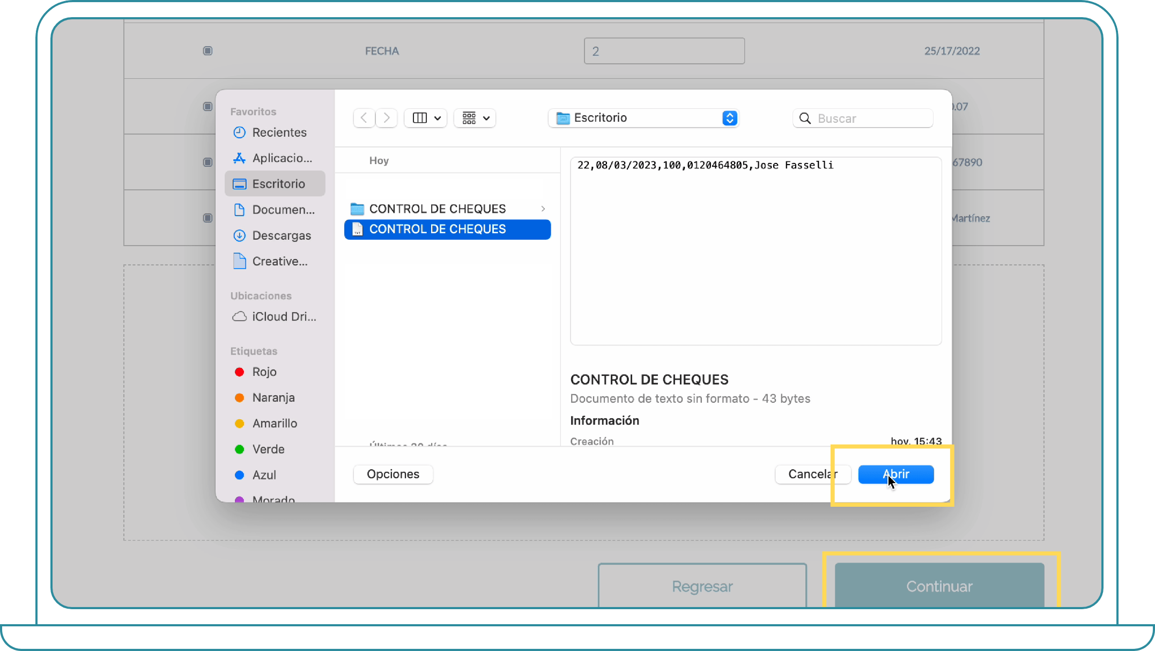The width and height of the screenshot is (1155, 651).
Task: Click the back navigation arrow
Action: [362, 117]
